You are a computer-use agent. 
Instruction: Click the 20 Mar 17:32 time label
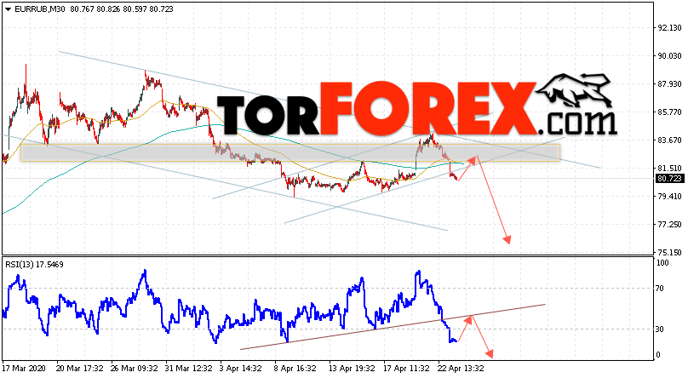79,369
